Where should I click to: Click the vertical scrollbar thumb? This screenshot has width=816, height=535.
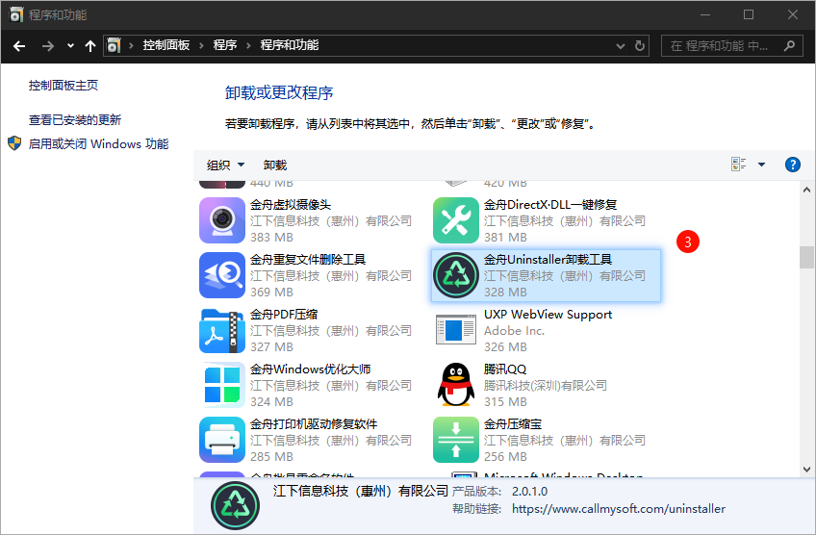806,257
